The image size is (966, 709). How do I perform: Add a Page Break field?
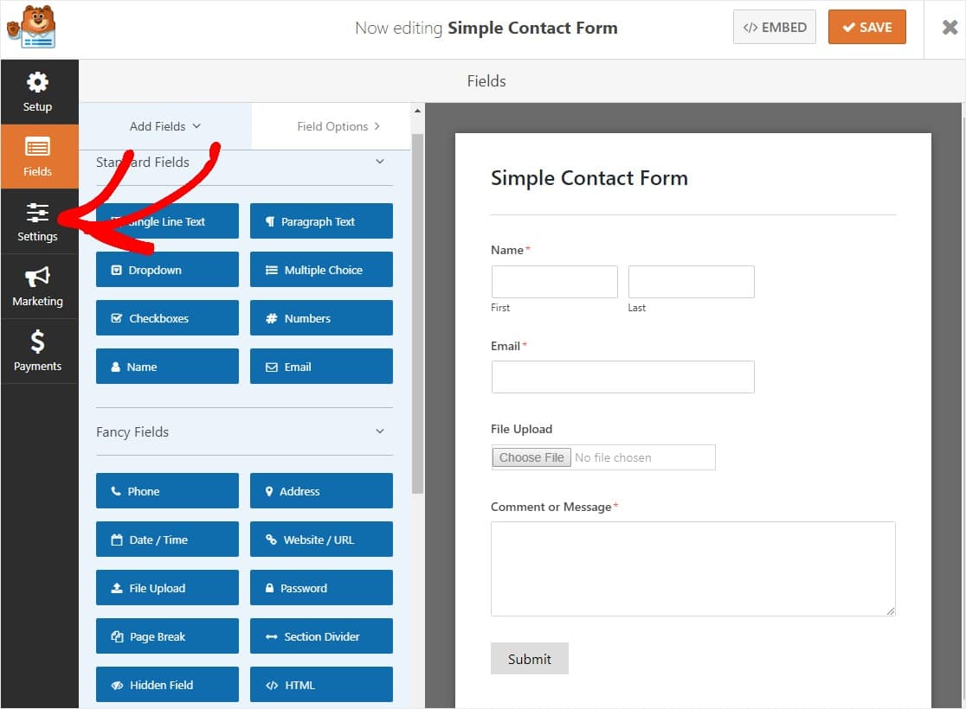[x=167, y=636]
